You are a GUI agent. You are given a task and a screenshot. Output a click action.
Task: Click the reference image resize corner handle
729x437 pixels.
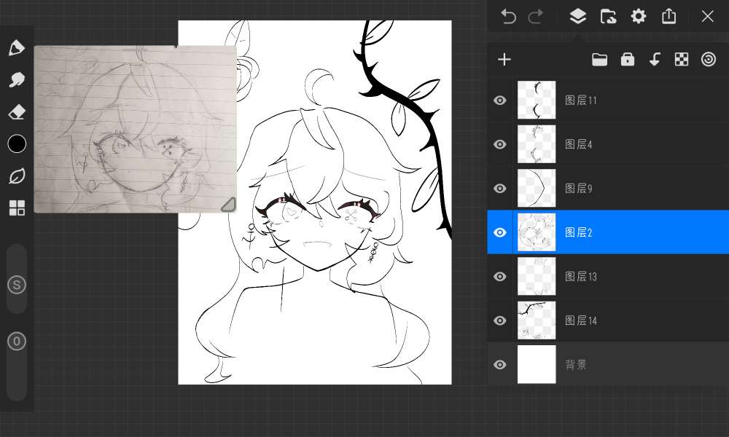[228, 205]
